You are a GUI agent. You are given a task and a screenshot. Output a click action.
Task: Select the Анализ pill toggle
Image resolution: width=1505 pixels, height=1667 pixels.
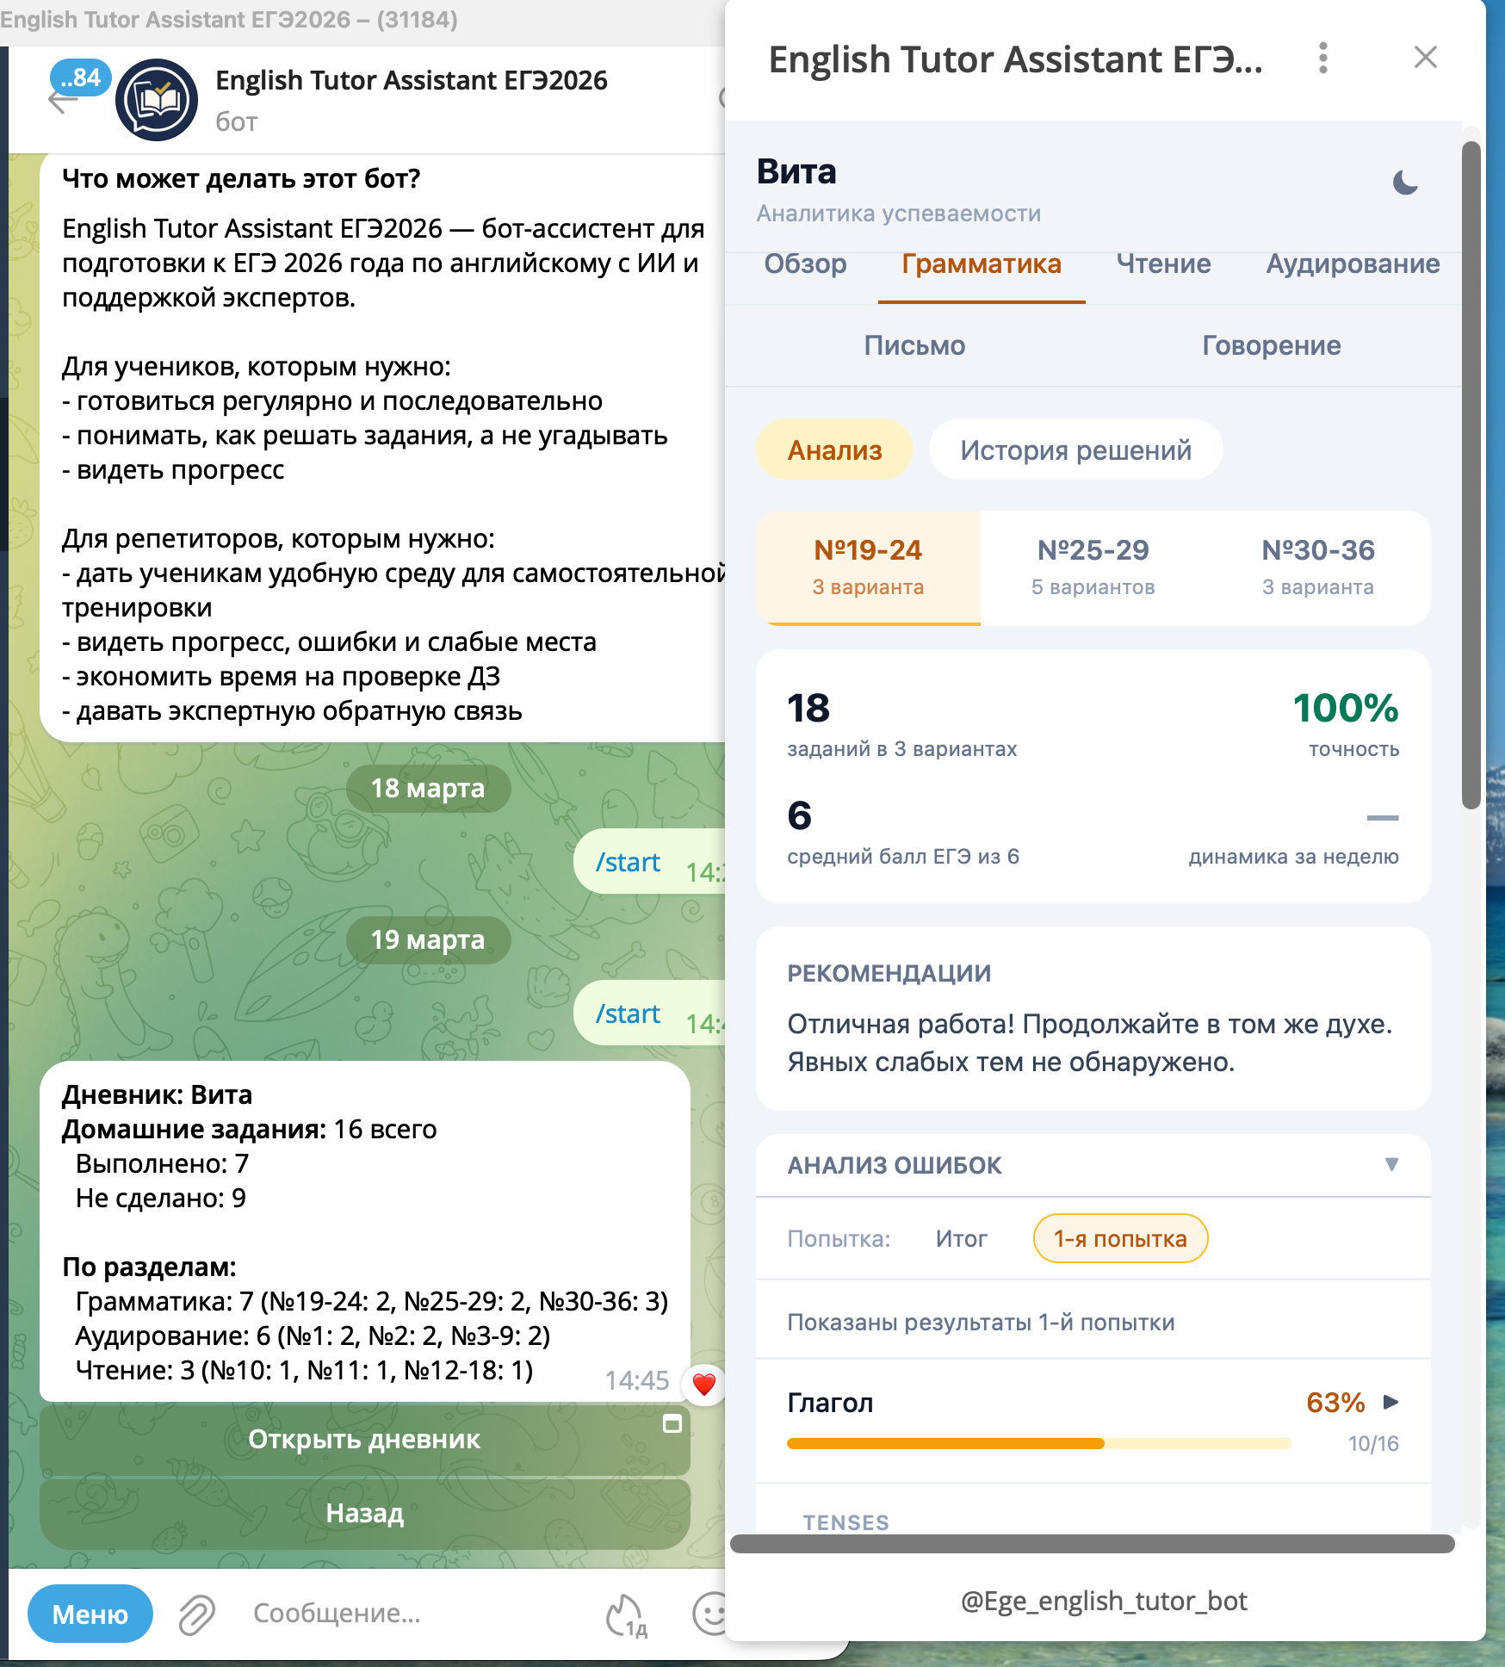point(834,449)
